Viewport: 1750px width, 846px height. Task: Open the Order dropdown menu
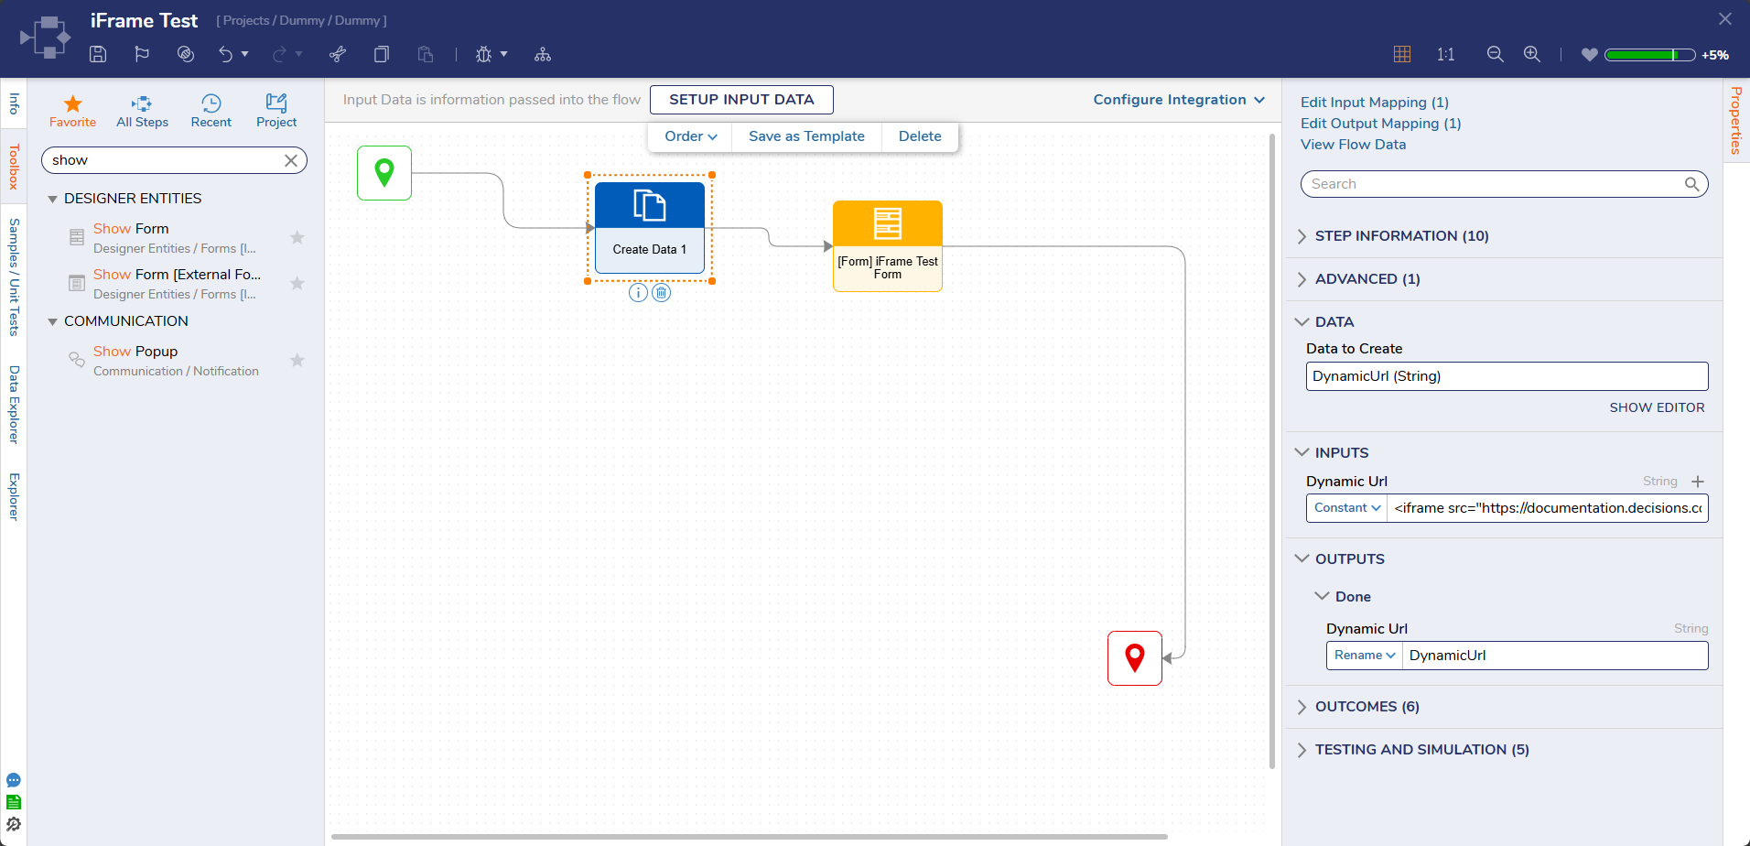[x=690, y=136]
